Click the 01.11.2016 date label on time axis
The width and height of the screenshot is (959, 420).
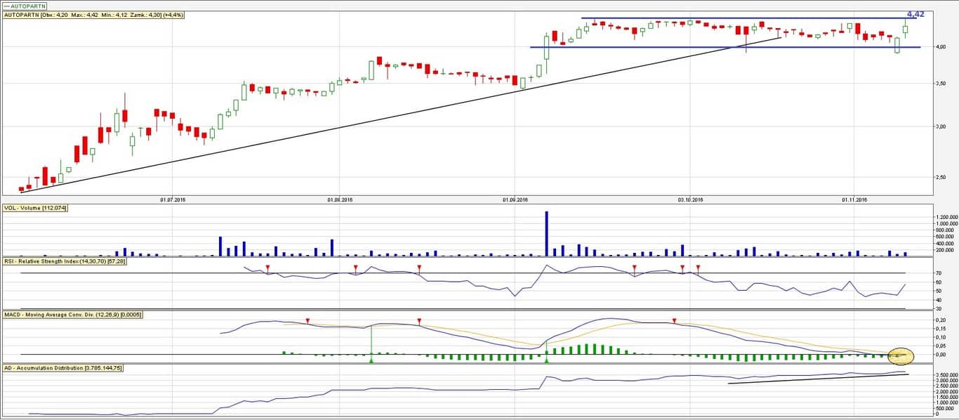coord(855,200)
